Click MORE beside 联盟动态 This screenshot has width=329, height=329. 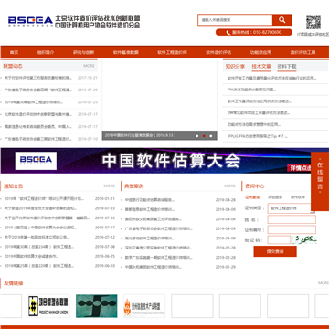[89, 66]
